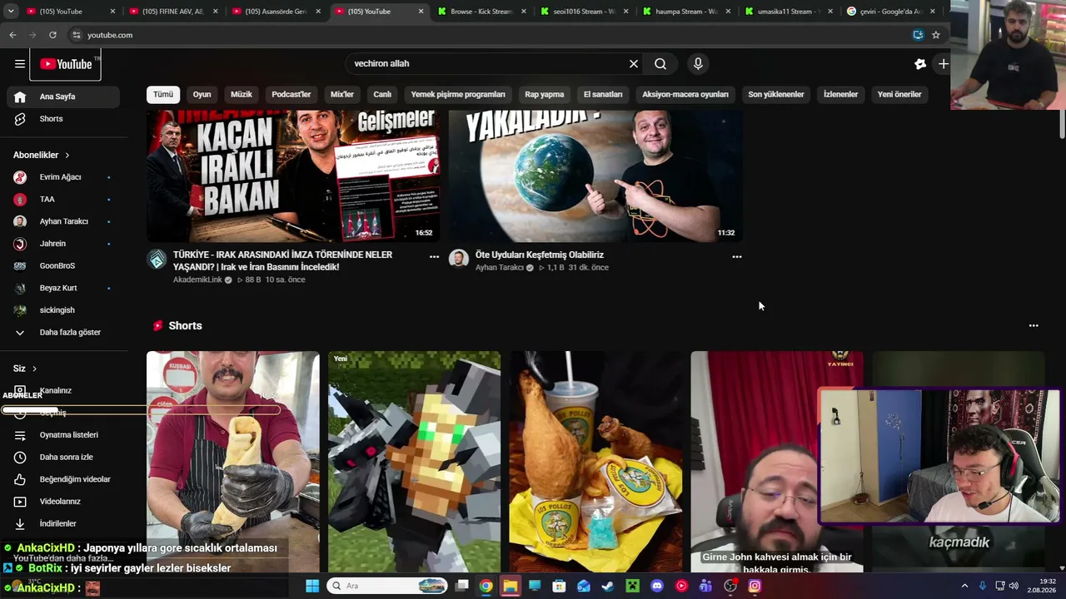Viewport: 1066px width, 599px height.
Task: Filter by Rap yapma chip
Action: click(545, 95)
